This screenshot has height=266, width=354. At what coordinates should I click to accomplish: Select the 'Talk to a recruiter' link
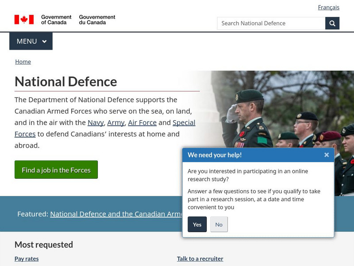coord(200,258)
